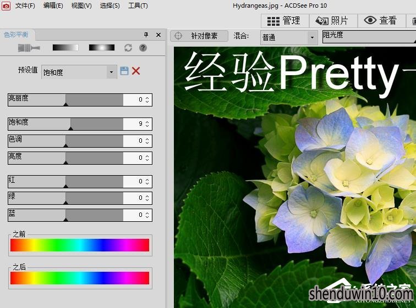Click the 亮度 value stepper arrows

pos(147,158)
